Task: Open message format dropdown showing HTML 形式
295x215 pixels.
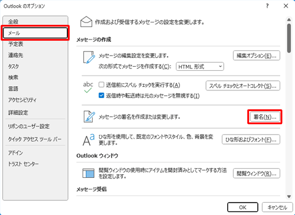Action: coord(200,67)
